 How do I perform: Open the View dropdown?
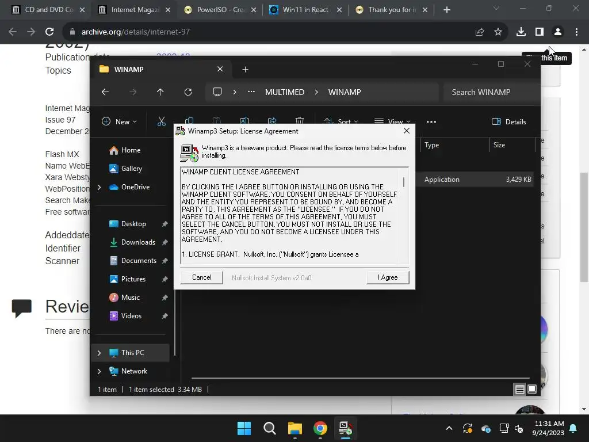point(392,121)
